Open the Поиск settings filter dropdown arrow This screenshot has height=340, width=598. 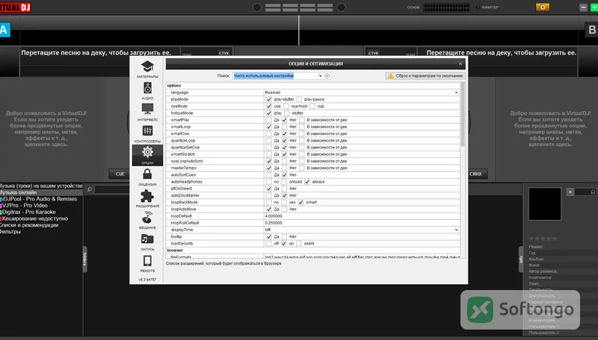tap(320, 76)
